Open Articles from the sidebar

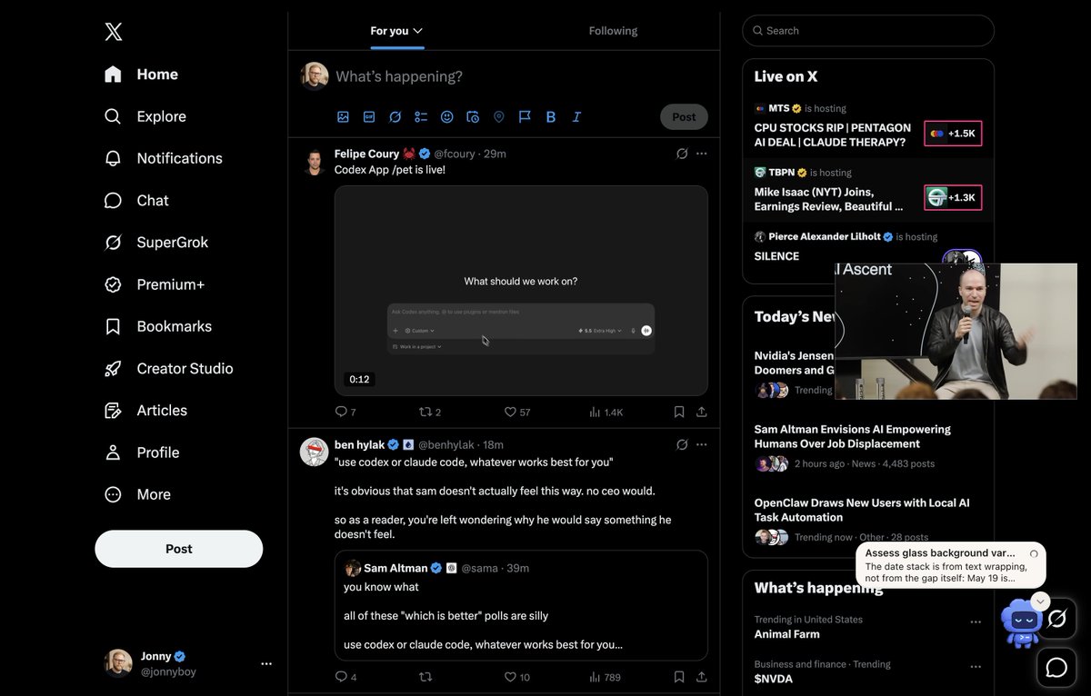click(146, 411)
